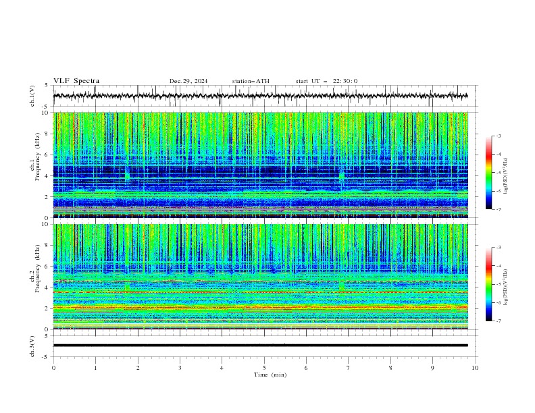The width and height of the screenshot is (535, 413).
Task: Click the 'start UT = 22:30:0' text
Action: tap(326, 81)
